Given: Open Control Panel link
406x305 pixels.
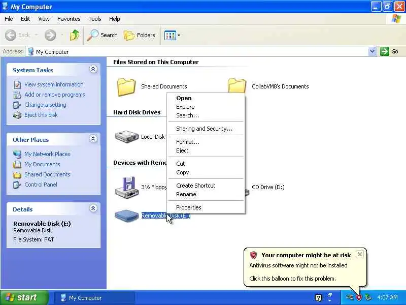Looking at the screenshot, I should coord(41,185).
